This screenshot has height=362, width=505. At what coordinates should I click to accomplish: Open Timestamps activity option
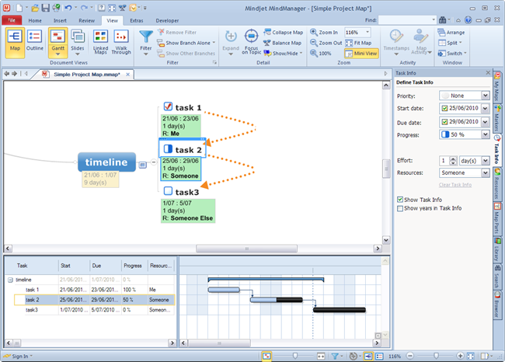click(x=396, y=41)
